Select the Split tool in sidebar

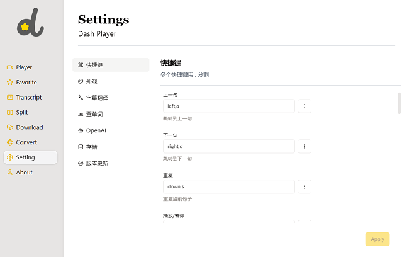[x=22, y=112]
